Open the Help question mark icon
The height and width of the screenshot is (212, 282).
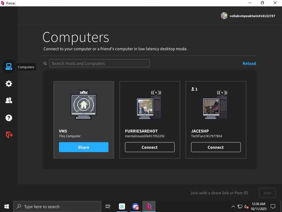tap(9, 118)
